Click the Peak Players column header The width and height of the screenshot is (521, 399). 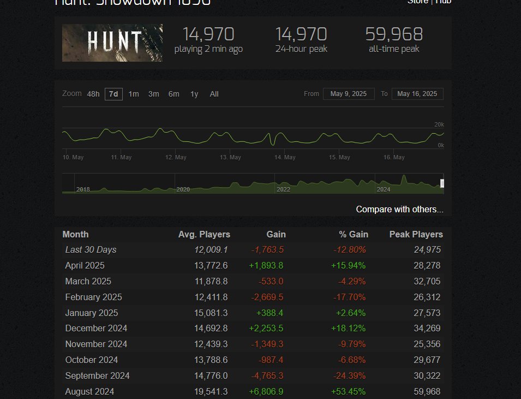(x=416, y=234)
